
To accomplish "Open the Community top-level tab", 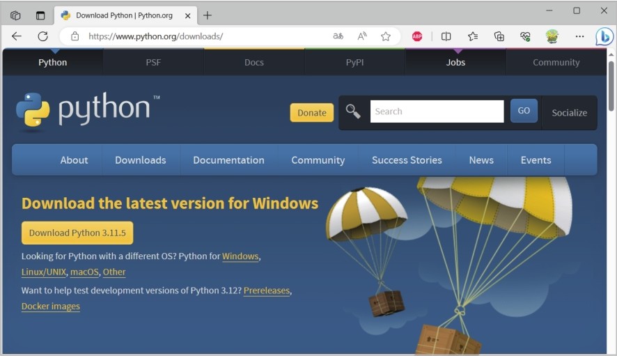I will click(556, 62).
